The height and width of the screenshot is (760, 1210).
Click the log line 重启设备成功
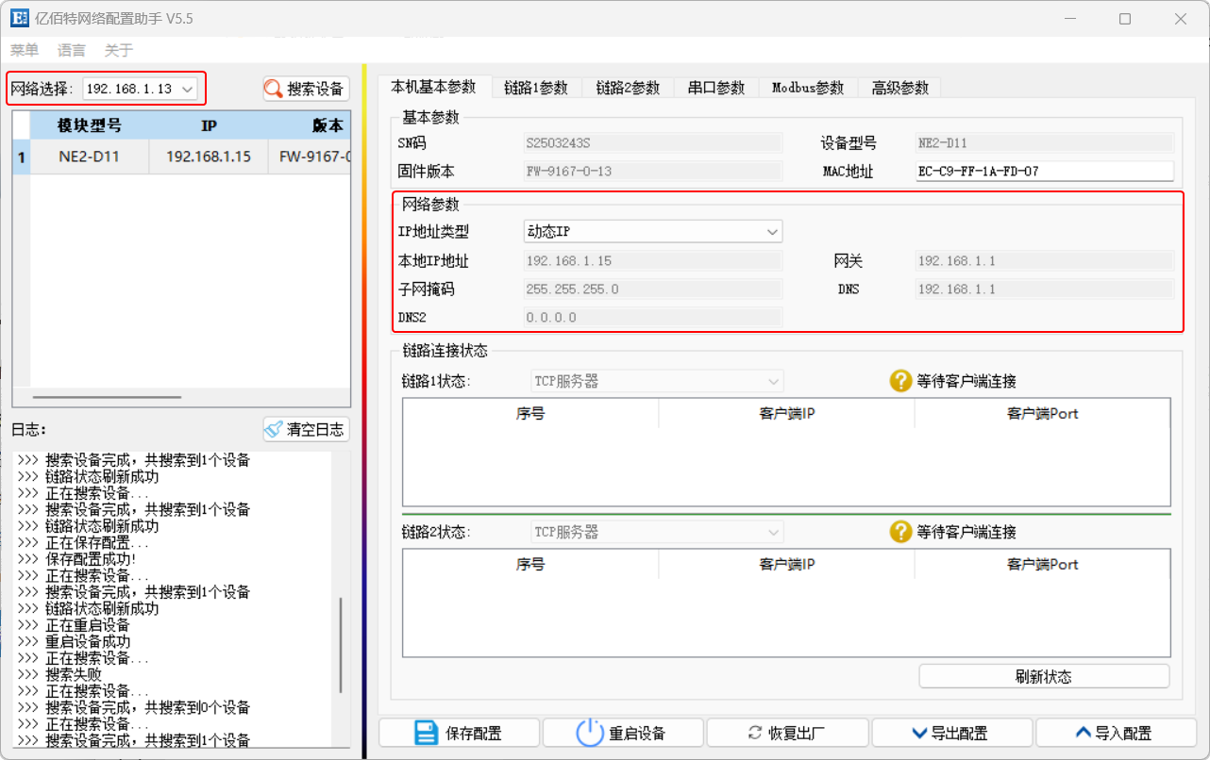click(74, 641)
